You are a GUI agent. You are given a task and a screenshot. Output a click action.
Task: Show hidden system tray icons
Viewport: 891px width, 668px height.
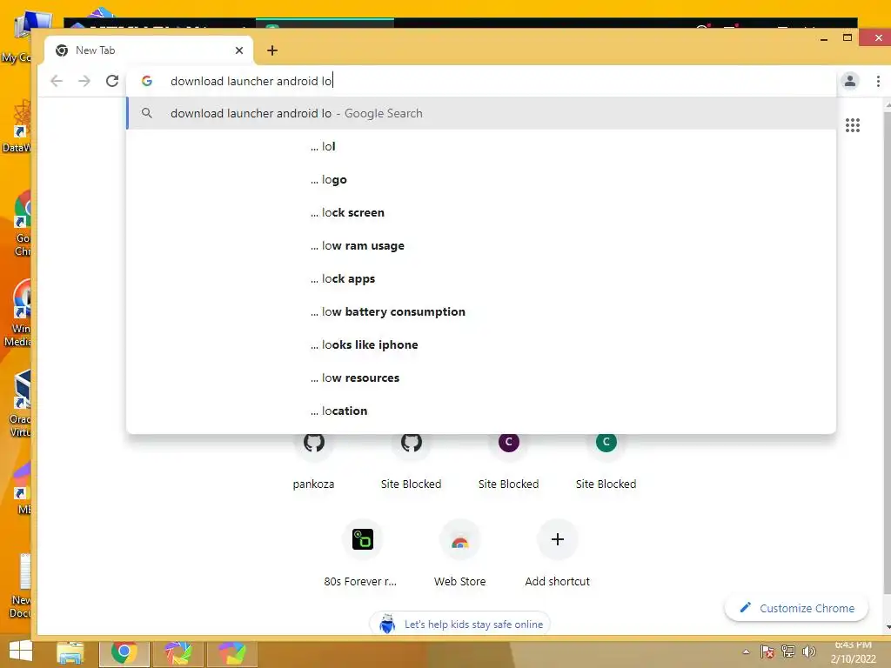click(746, 651)
